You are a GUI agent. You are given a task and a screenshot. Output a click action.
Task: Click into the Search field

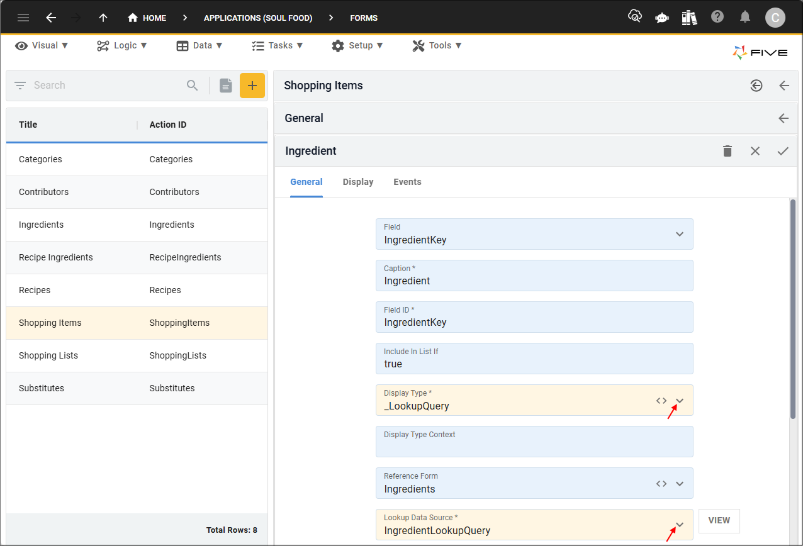[107, 86]
